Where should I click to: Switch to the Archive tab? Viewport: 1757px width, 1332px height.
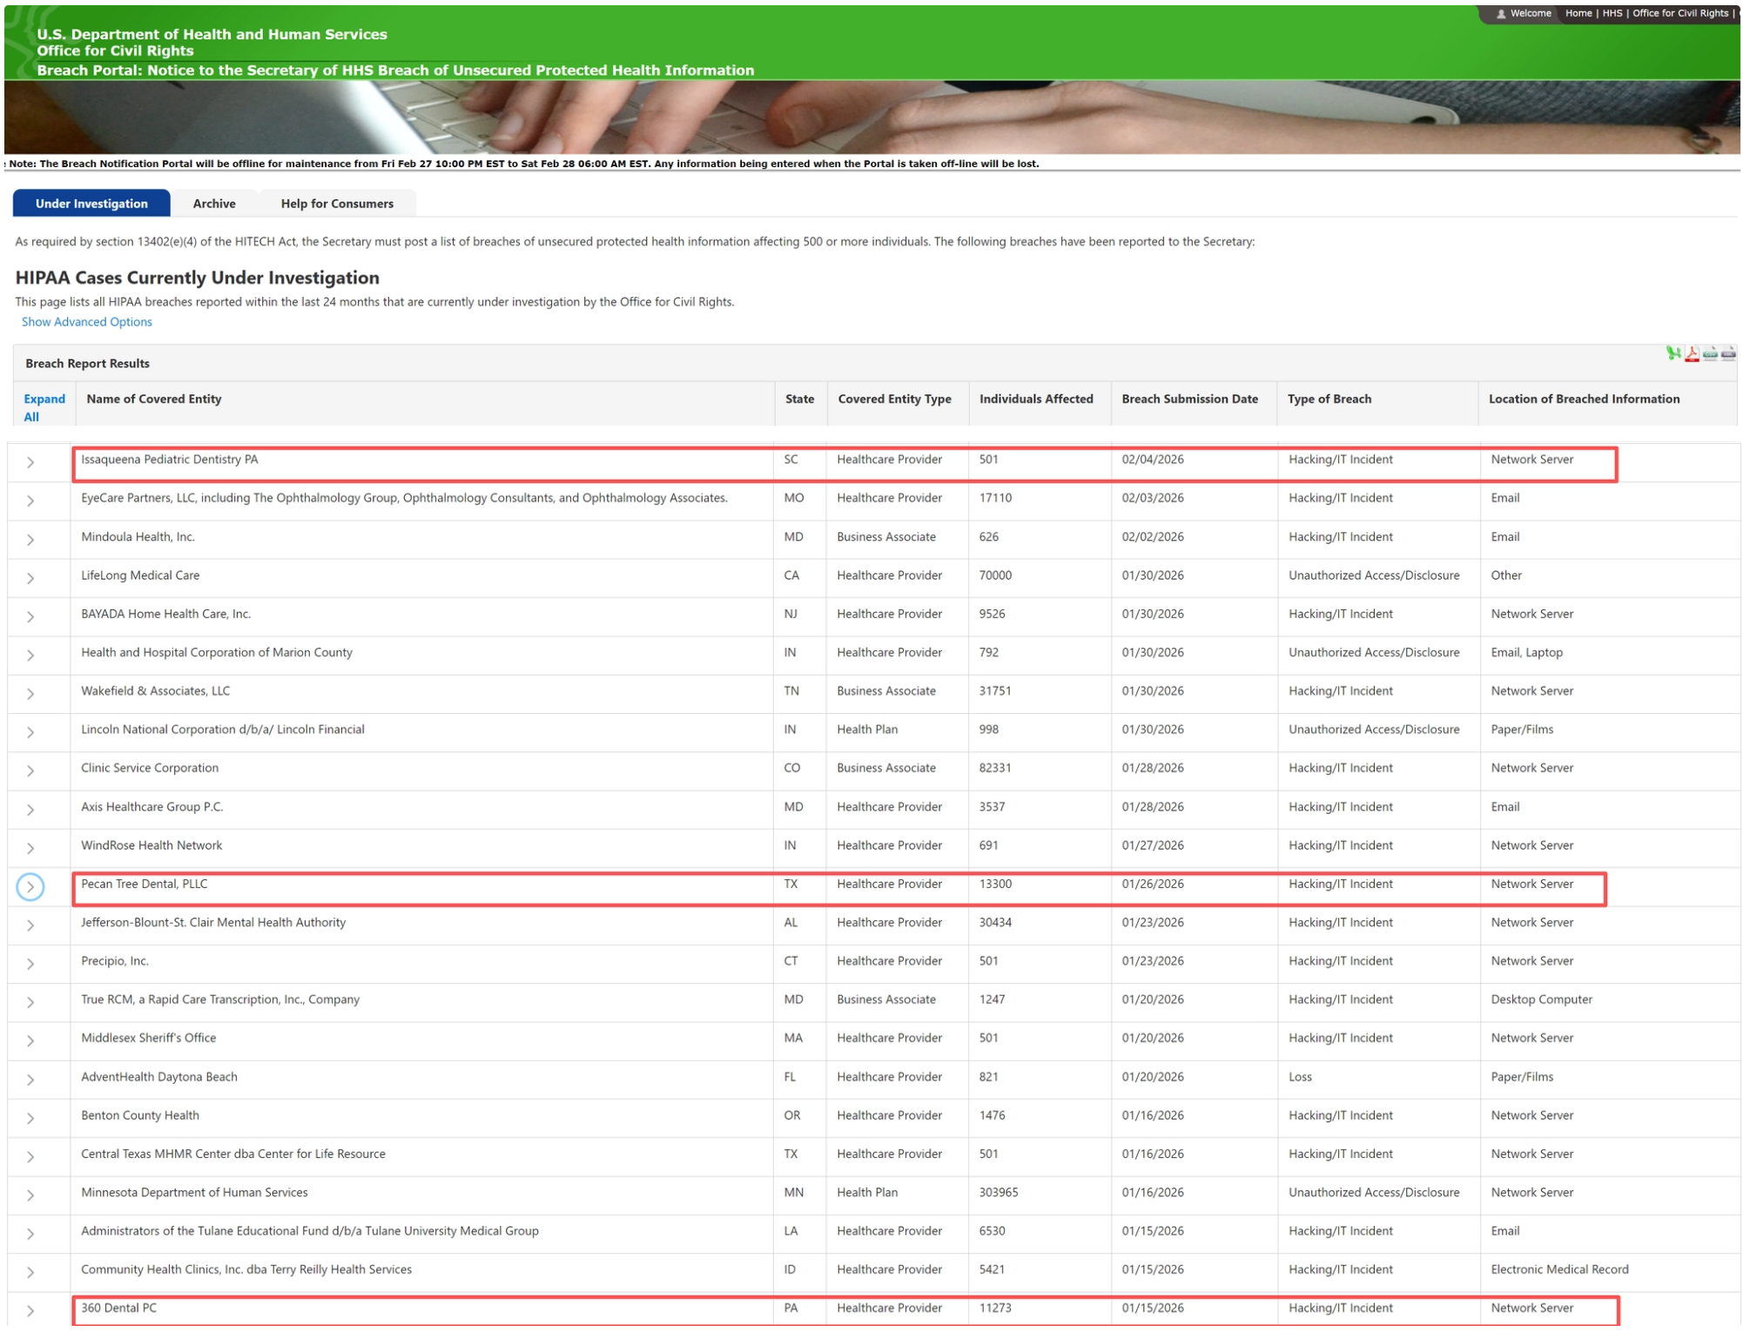click(x=213, y=204)
